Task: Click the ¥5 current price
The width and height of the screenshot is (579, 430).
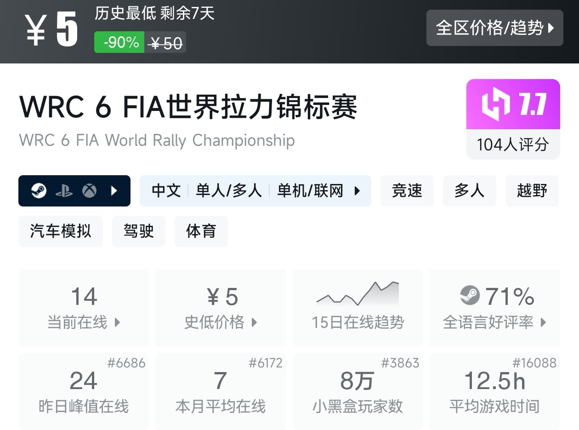Action: [x=51, y=30]
